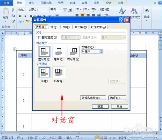Screen dimensions: 162x140
Task: Select the wrap-around text icon (环绕)
Action: (x=59, y=72)
